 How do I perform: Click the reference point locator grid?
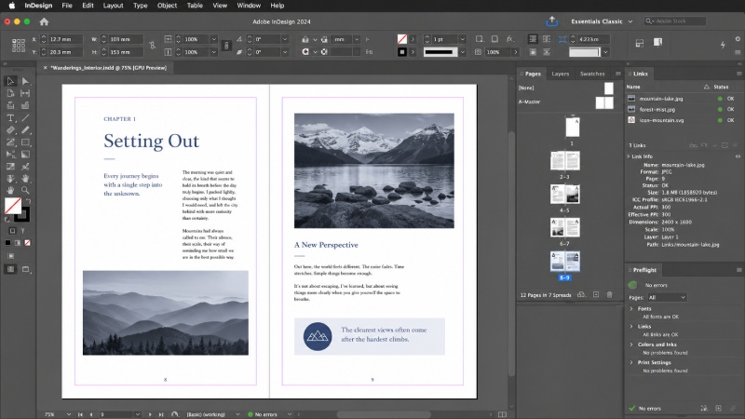[19, 45]
